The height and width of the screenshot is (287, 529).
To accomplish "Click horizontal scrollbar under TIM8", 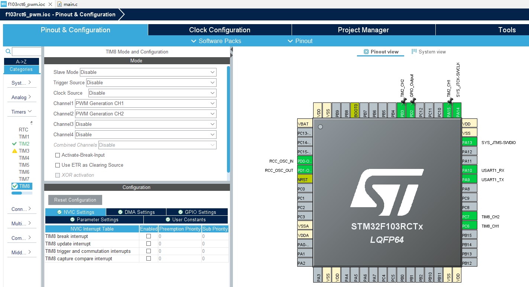I will point(17,193).
